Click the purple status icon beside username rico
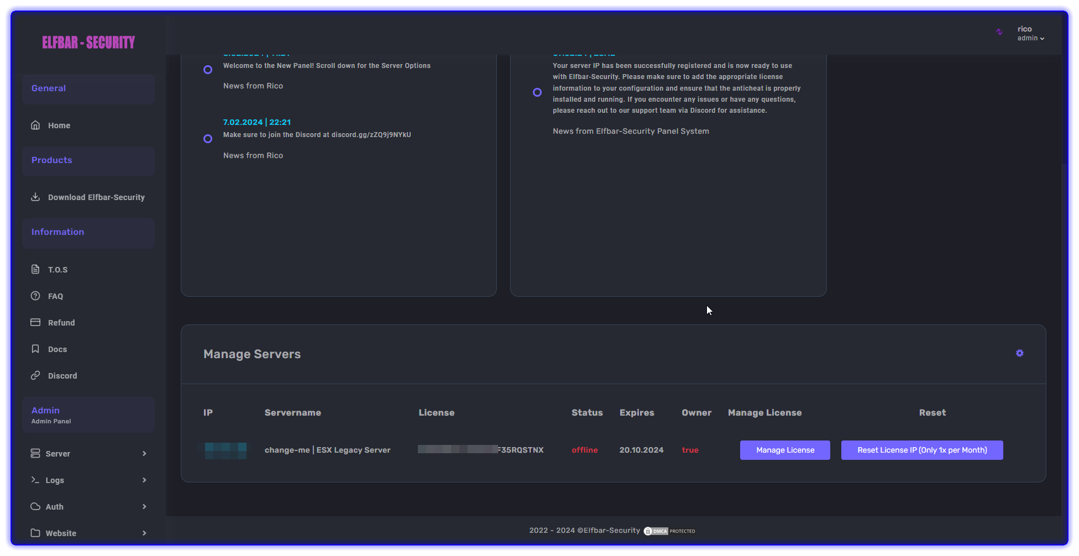 pyautogui.click(x=999, y=33)
